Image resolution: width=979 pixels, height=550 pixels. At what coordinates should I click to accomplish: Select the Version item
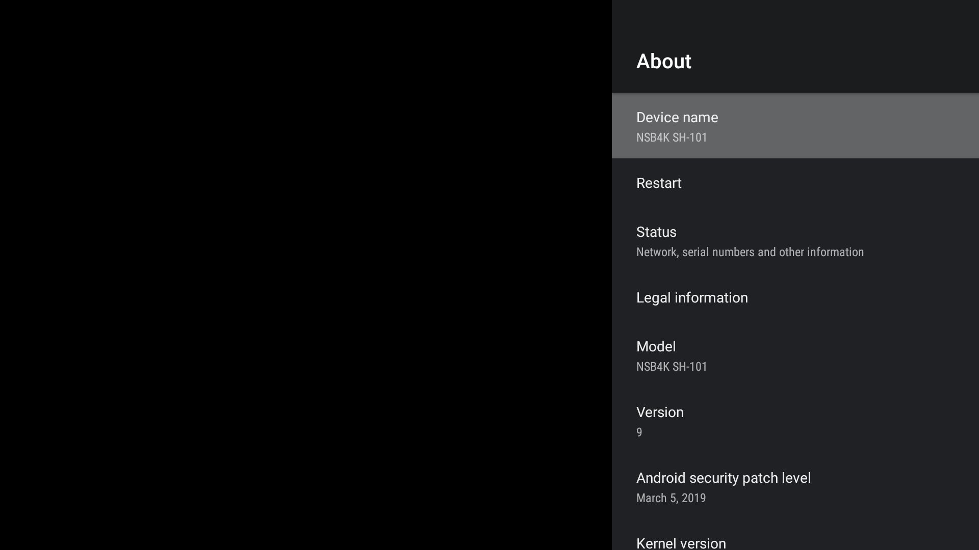[660, 413]
